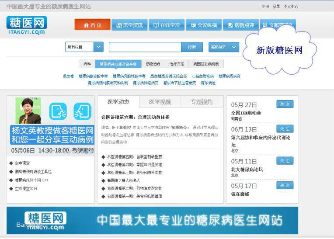
Task: Open 名医讲糖第一期：美食巧吃更健康 article
Action: pyautogui.click(x=134, y=196)
